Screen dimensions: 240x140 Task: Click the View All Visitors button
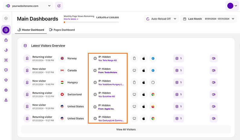pos(126,129)
